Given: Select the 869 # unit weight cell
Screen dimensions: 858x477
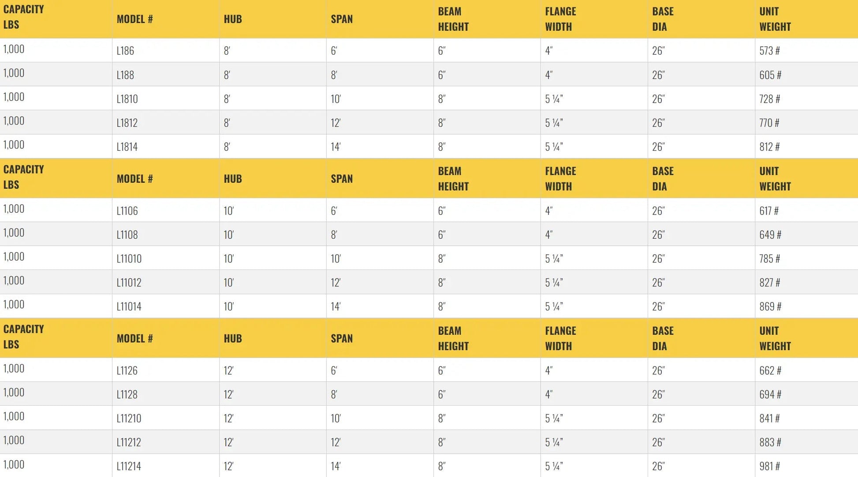Looking at the screenshot, I should point(770,307).
